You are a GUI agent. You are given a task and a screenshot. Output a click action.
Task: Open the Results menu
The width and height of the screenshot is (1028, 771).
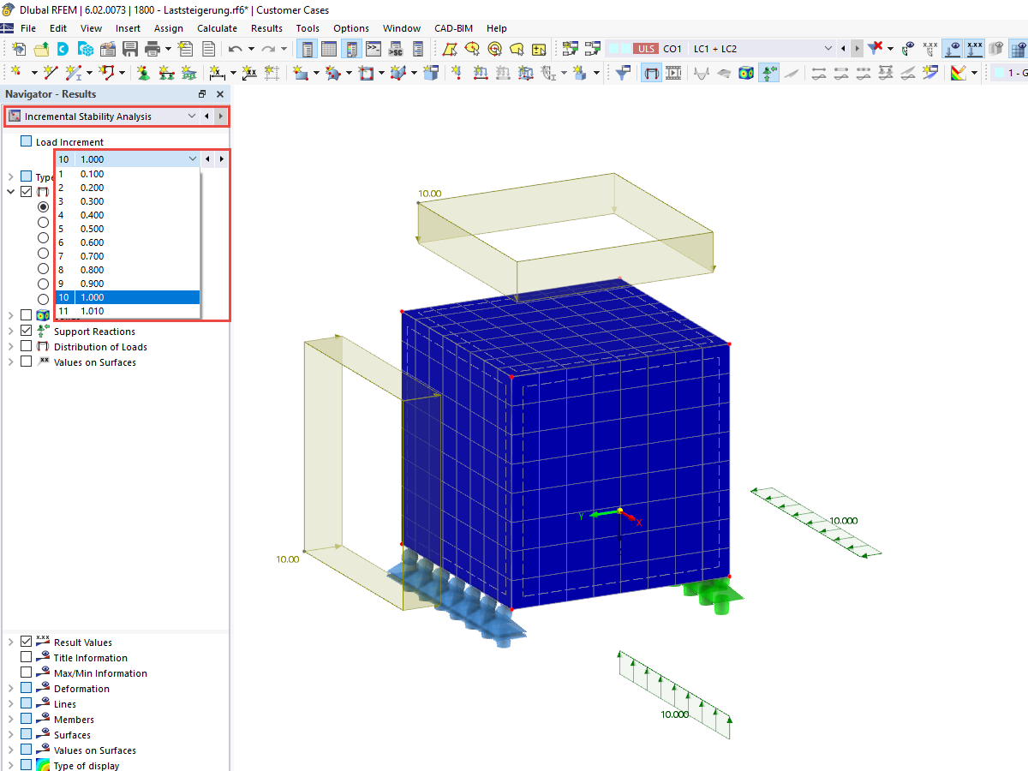click(266, 28)
